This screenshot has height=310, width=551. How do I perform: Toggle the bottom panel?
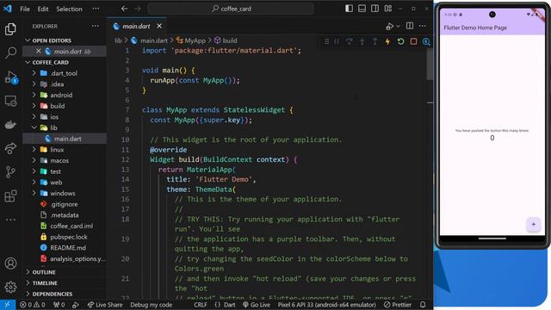click(362, 9)
